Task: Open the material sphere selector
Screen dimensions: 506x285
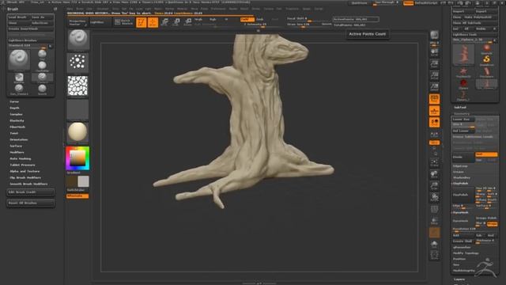Action: [x=77, y=132]
